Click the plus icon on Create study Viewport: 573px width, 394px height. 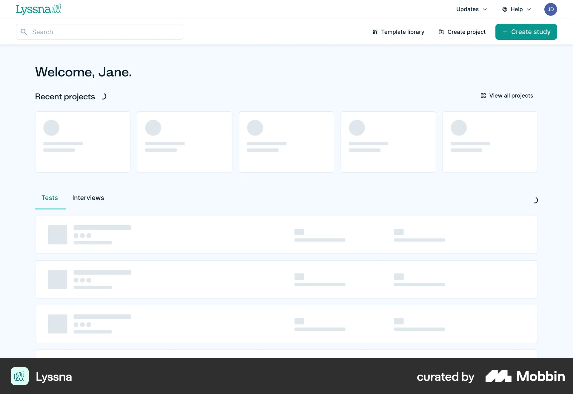[x=505, y=32]
